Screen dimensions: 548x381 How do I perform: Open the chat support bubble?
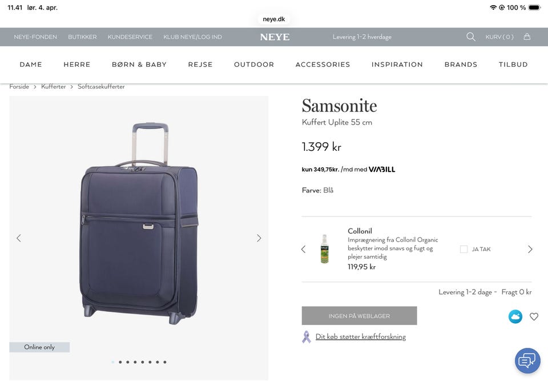point(527,360)
